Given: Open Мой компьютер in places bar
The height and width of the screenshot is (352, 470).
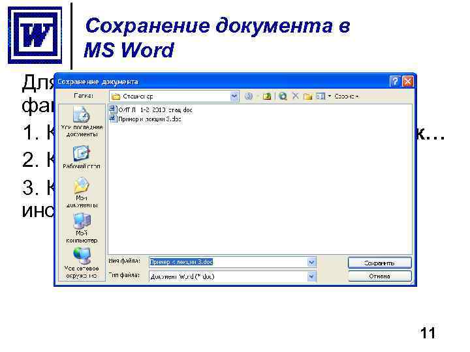Looking at the screenshot, I should click(x=82, y=227).
